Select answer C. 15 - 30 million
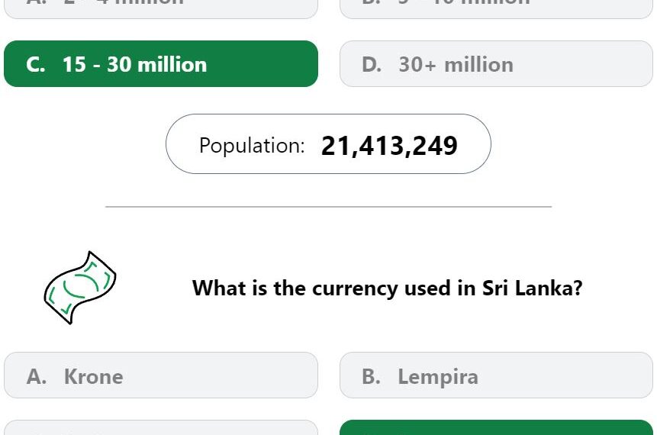 (161, 63)
